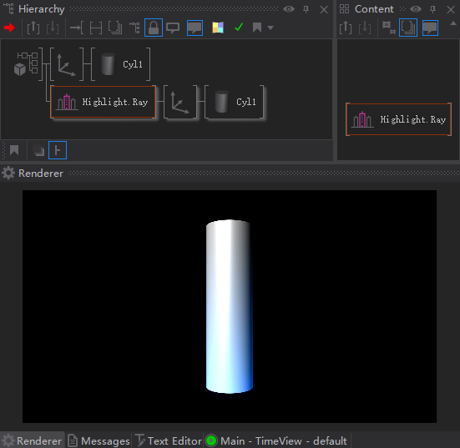
Task: Click the outlined speech bubble icon in Hierarchy
Action: point(173,28)
